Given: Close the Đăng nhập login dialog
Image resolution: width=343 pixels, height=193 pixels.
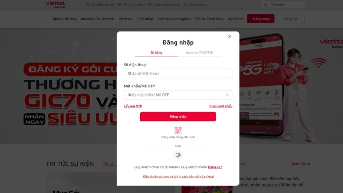Looking at the screenshot, I should point(230,36).
